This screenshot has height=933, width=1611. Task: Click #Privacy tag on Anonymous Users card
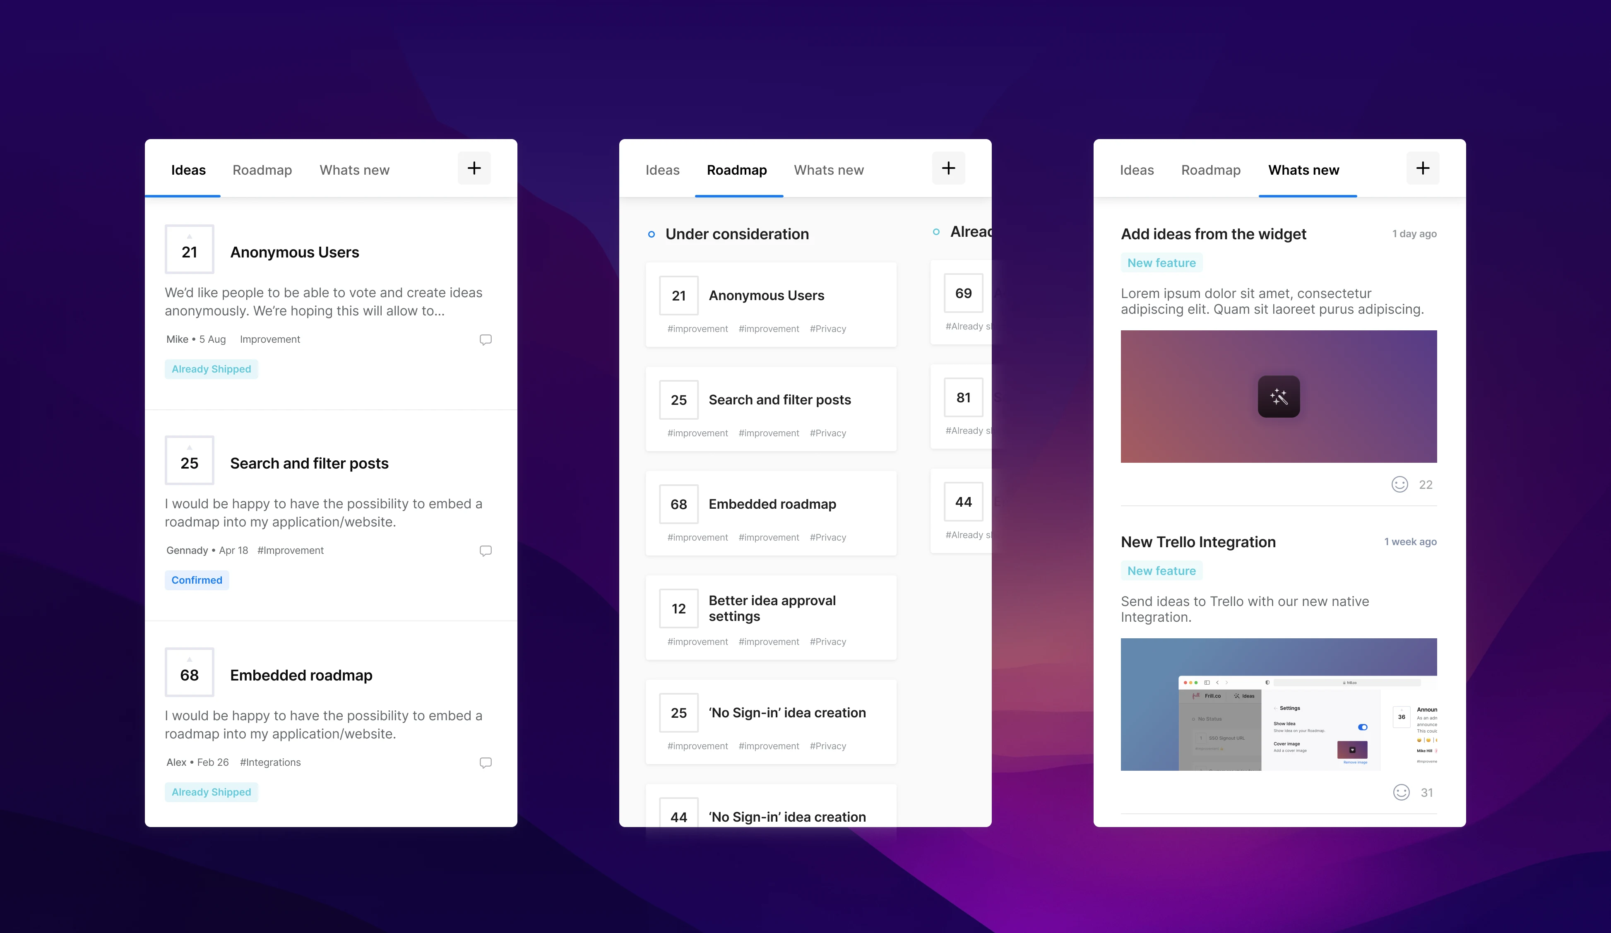click(827, 329)
